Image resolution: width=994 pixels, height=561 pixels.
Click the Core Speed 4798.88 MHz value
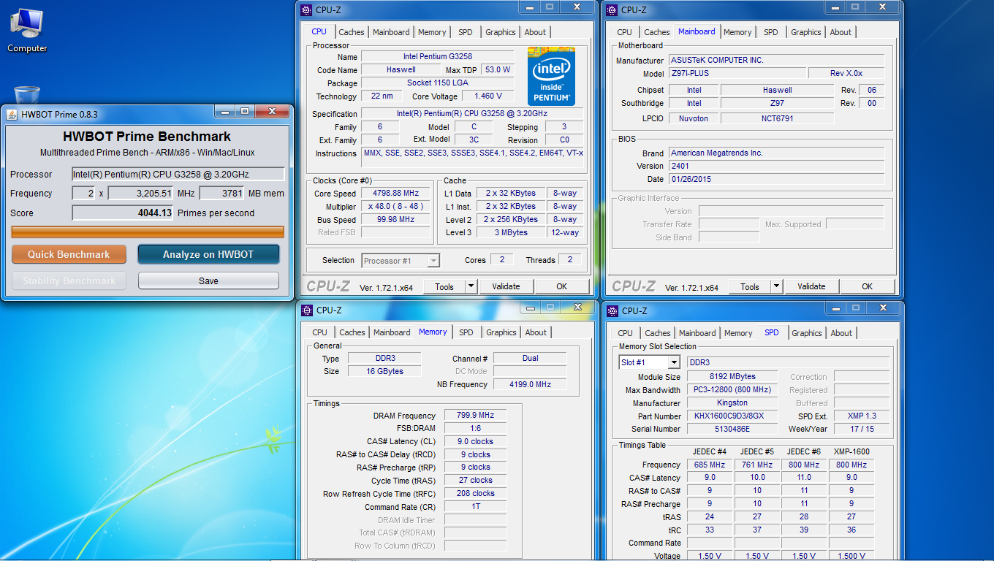pos(397,194)
